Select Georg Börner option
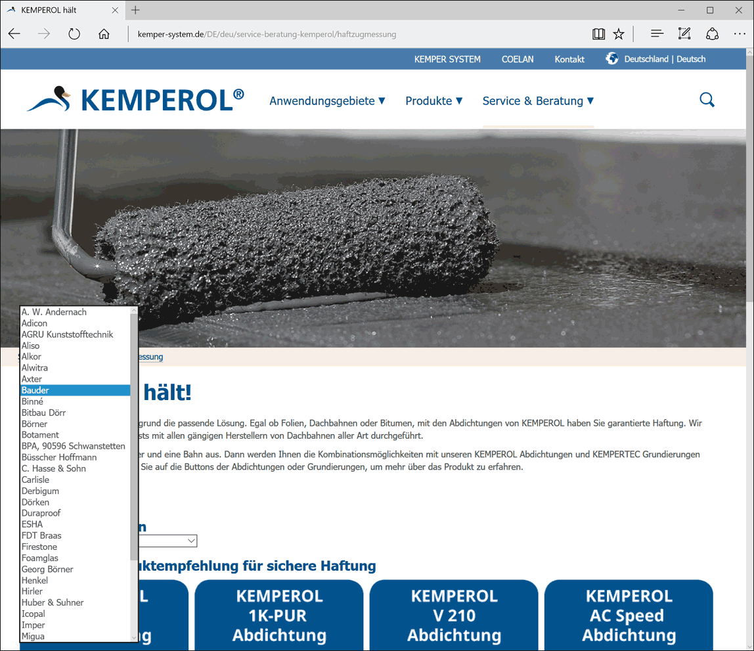 coord(76,570)
